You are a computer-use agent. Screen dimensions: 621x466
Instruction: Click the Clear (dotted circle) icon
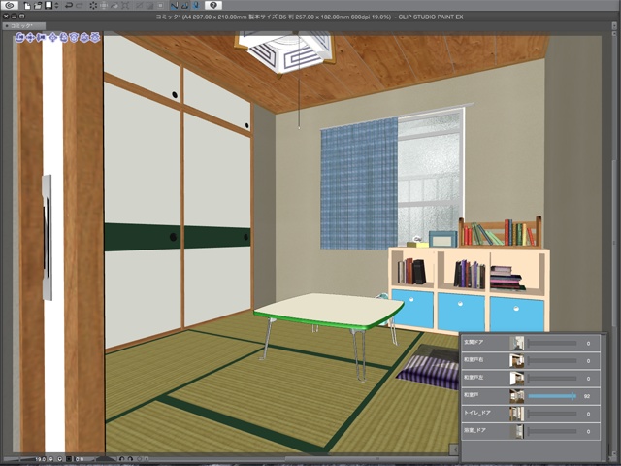pos(93,6)
